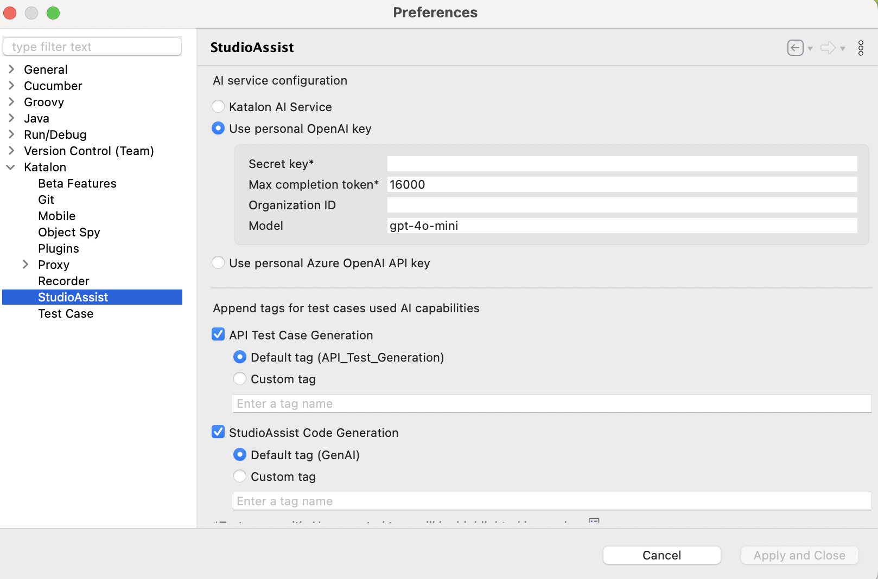Open Git preferences page

46,200
